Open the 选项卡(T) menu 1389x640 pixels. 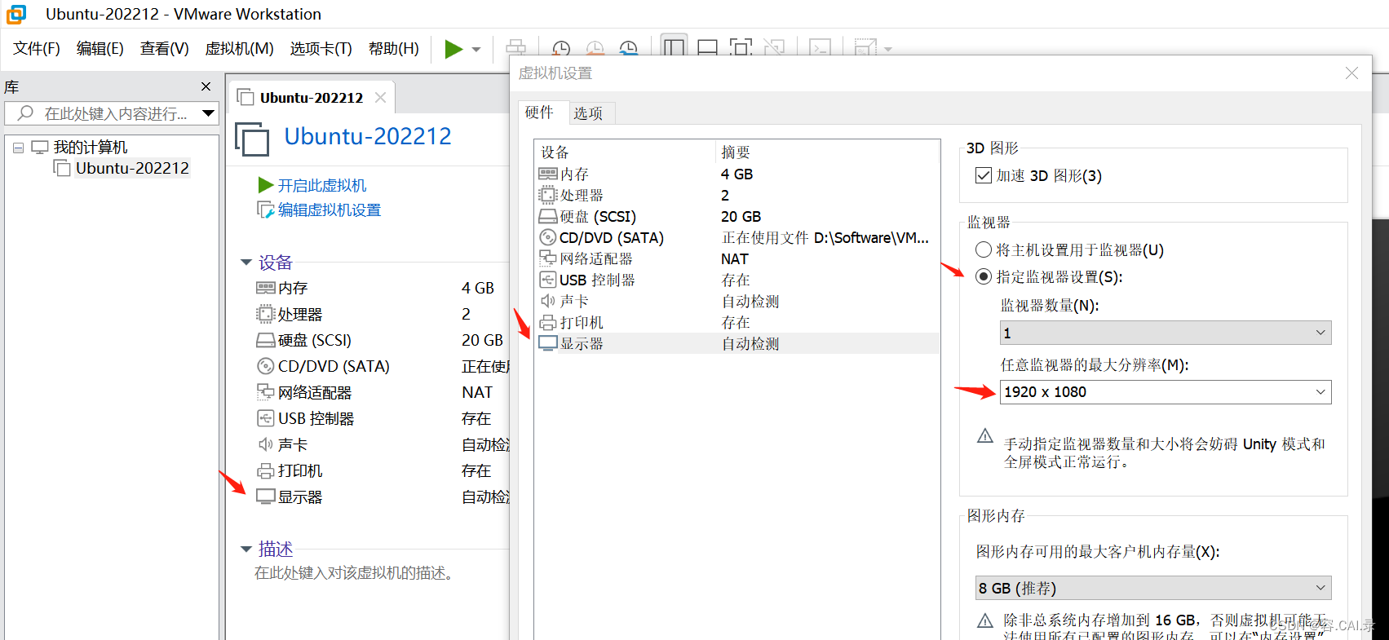(321, 49)
